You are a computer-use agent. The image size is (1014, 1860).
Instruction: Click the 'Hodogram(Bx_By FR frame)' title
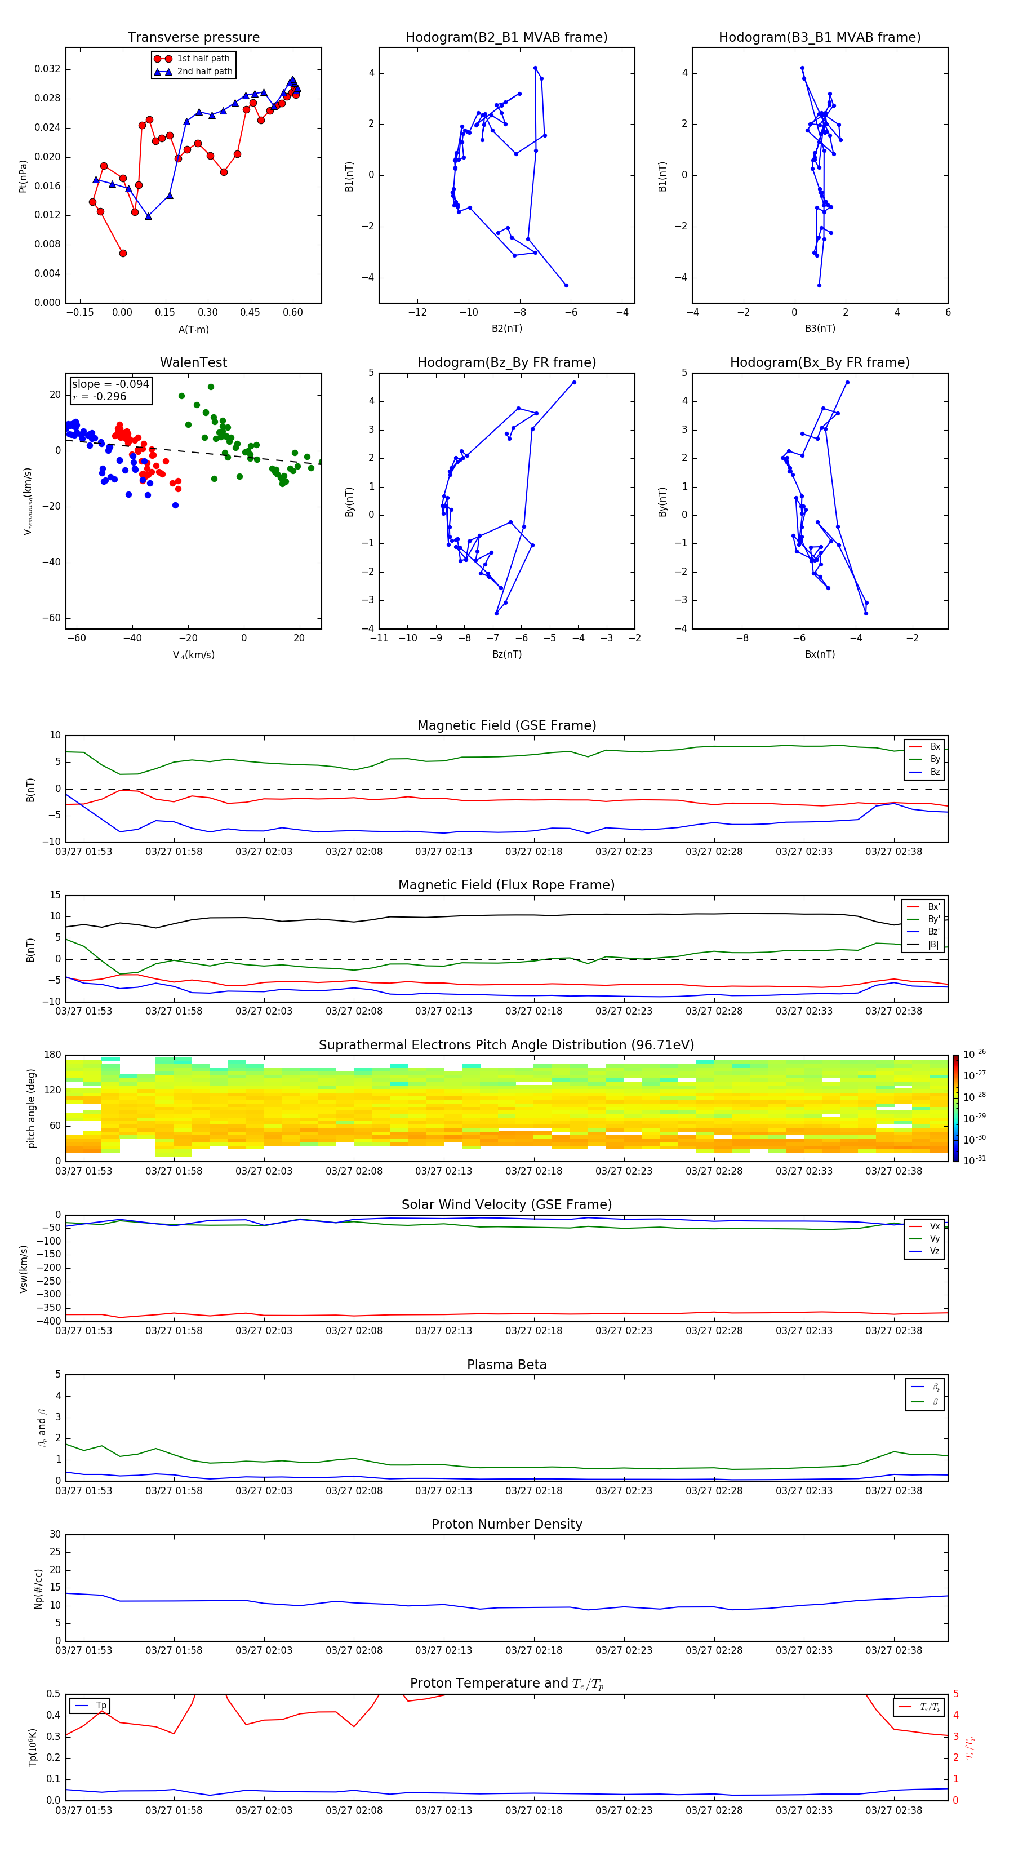(820, 362)
